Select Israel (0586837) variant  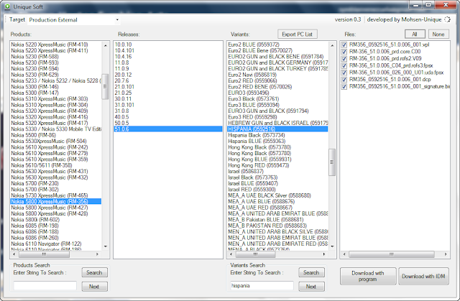(246, 172)
